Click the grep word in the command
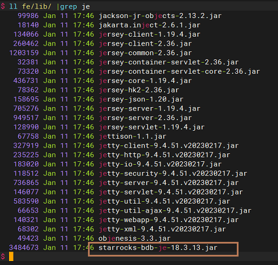 point(68,7)
